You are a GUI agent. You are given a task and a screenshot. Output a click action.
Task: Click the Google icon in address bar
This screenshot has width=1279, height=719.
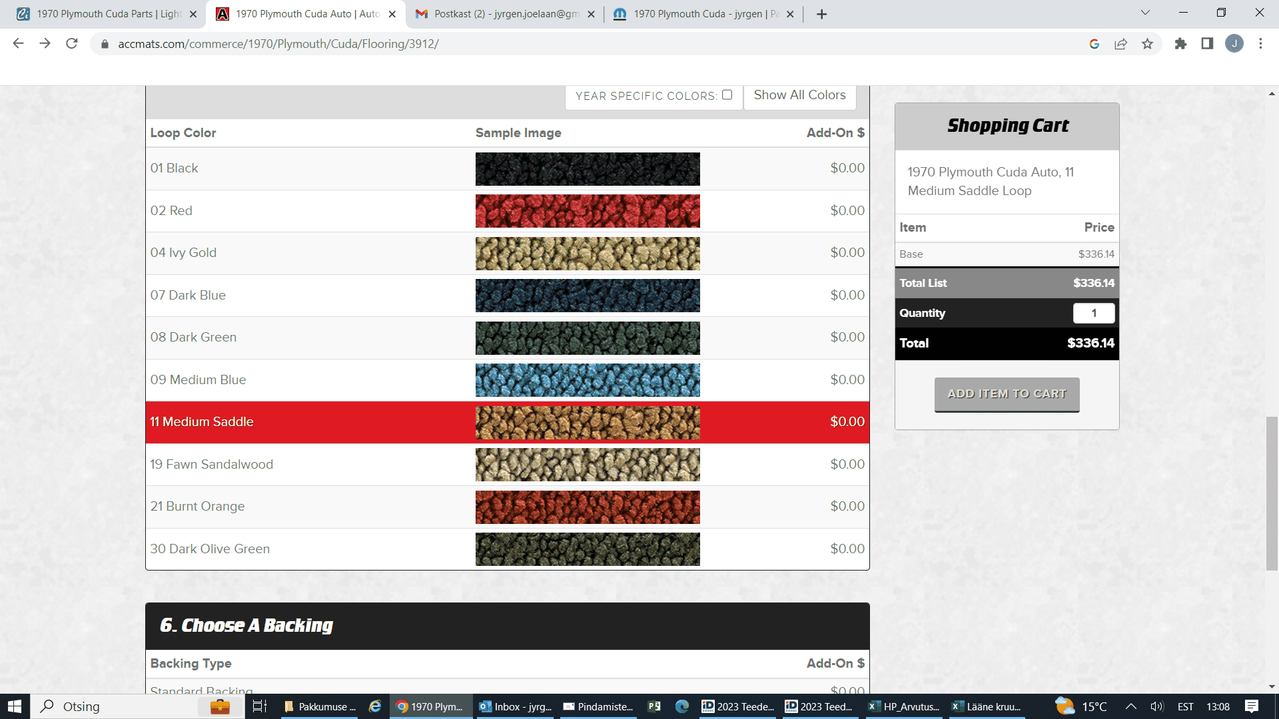point(1094,44)
